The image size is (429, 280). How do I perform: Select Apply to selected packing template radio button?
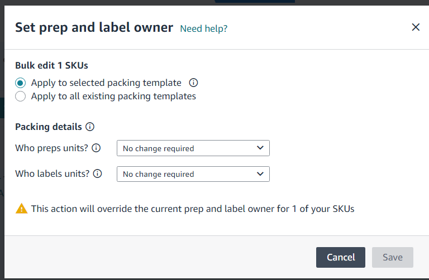click(x=21, y=83)
